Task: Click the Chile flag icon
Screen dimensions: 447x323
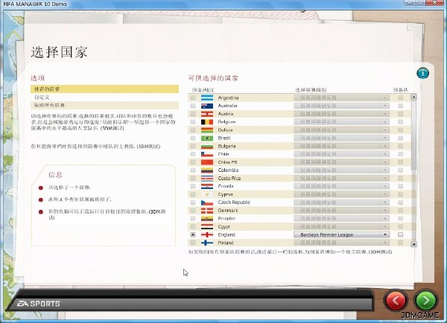Action: click(x=207, y=154)
